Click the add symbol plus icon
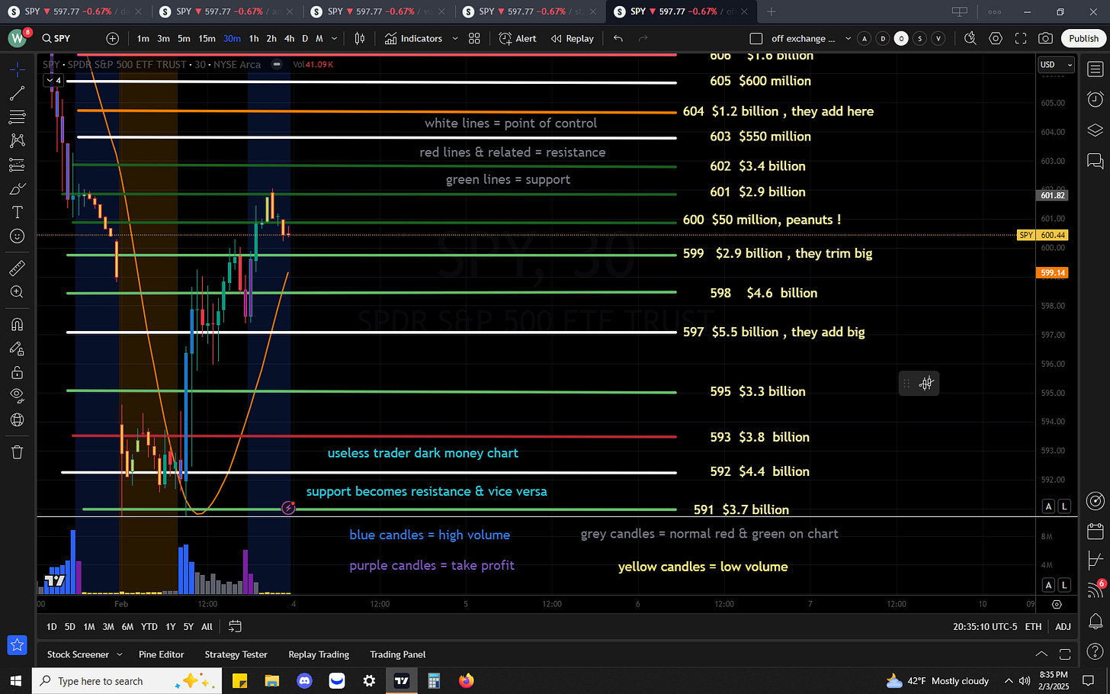Screen dimensions: 1110x694 tap(113, 38)
